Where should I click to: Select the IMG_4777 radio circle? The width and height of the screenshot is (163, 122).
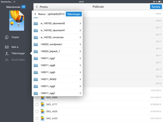(x=37, y=104)
